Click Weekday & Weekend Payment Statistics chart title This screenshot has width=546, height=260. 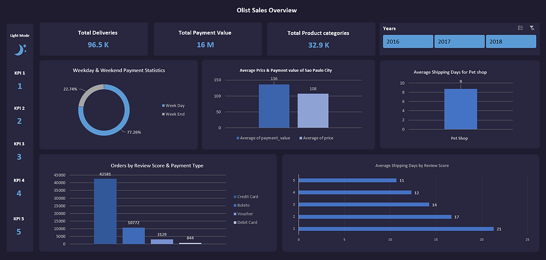tap(119, 70)
